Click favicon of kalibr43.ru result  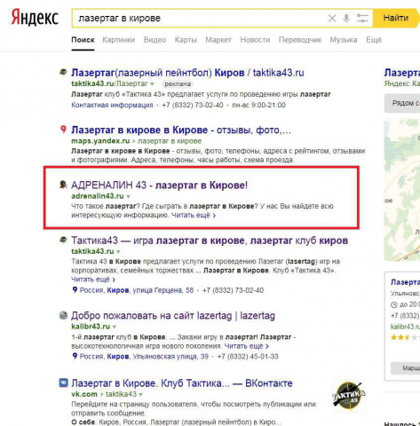coord(63,315)
